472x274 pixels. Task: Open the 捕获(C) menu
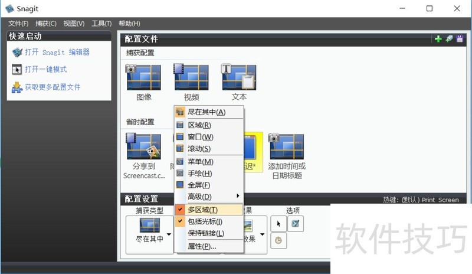tap(46, 24)
